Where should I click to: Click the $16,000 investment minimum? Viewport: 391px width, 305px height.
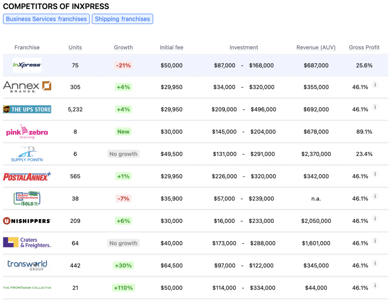tap(224, 221)
